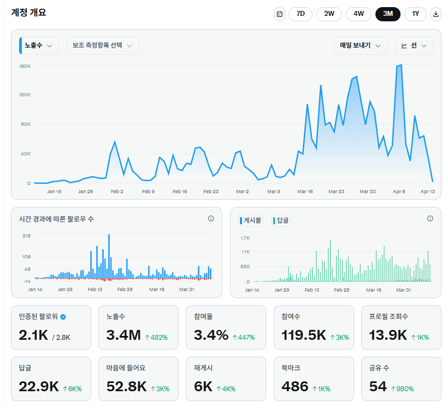Click the / 2.8K total followers value
447x406 pixels.
click(x=61, y=338)
